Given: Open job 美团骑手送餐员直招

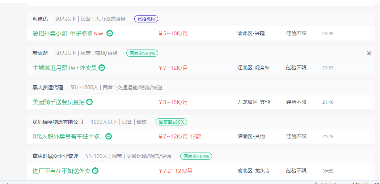Looking at the screenshot, I should click(59, 102).
